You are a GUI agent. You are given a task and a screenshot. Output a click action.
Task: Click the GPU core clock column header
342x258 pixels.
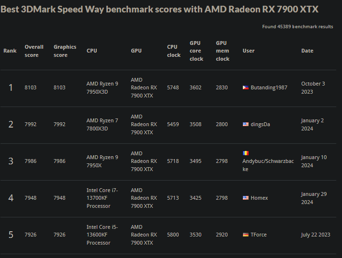pos(196,51)
